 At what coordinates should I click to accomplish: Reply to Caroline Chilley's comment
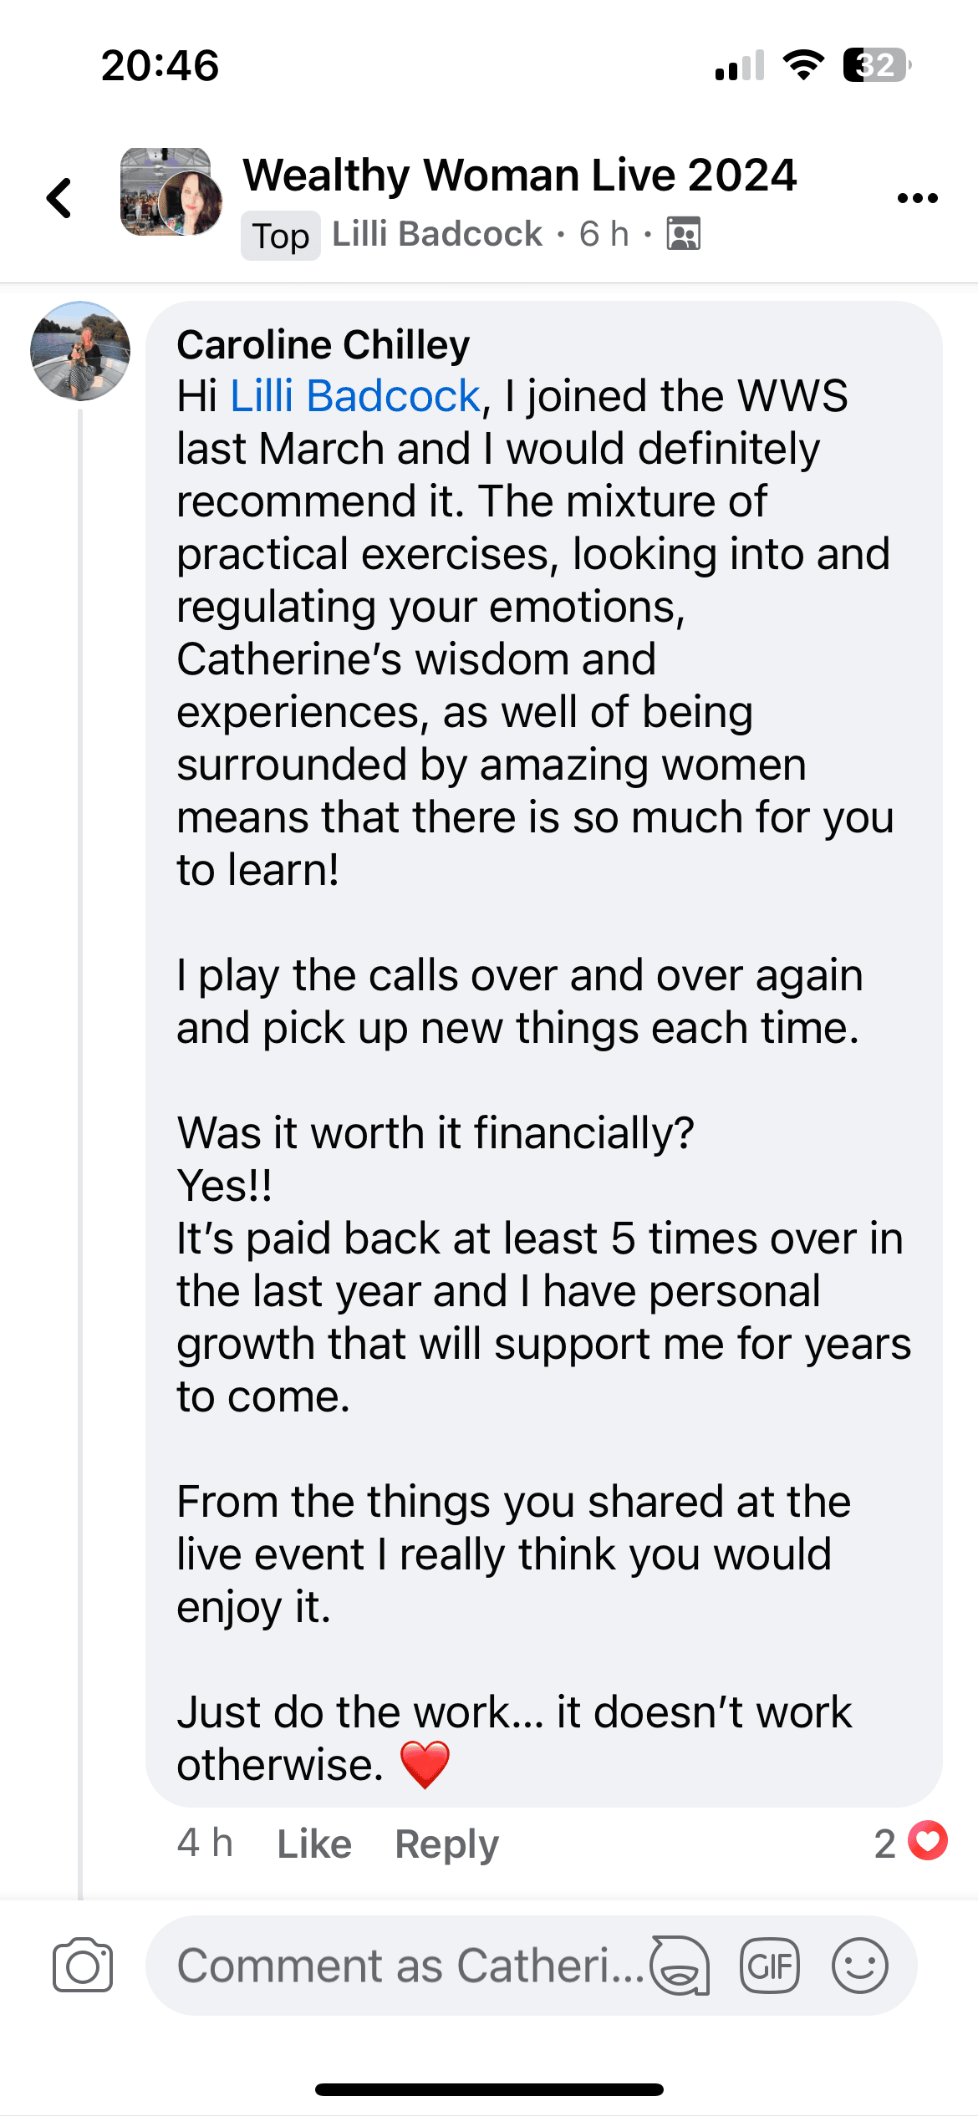pyautogui.click(x=446, y=1844)
